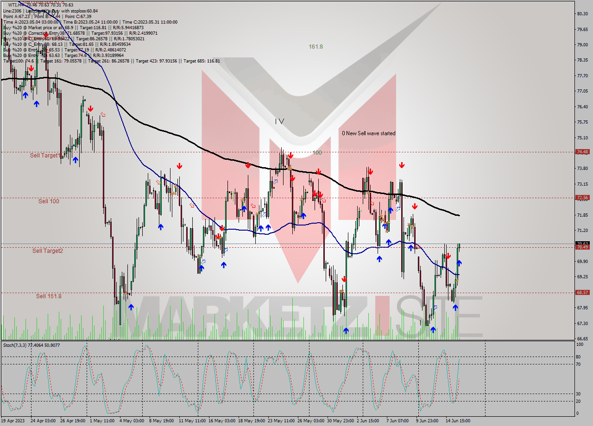Click the Stochastic 30 level value
593x426 pixels.
pos(579,394)
